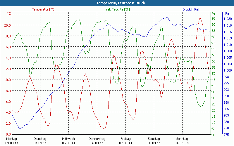Click the Sonntag day label
Screen dimensions: 234x146
pos(182,139)
